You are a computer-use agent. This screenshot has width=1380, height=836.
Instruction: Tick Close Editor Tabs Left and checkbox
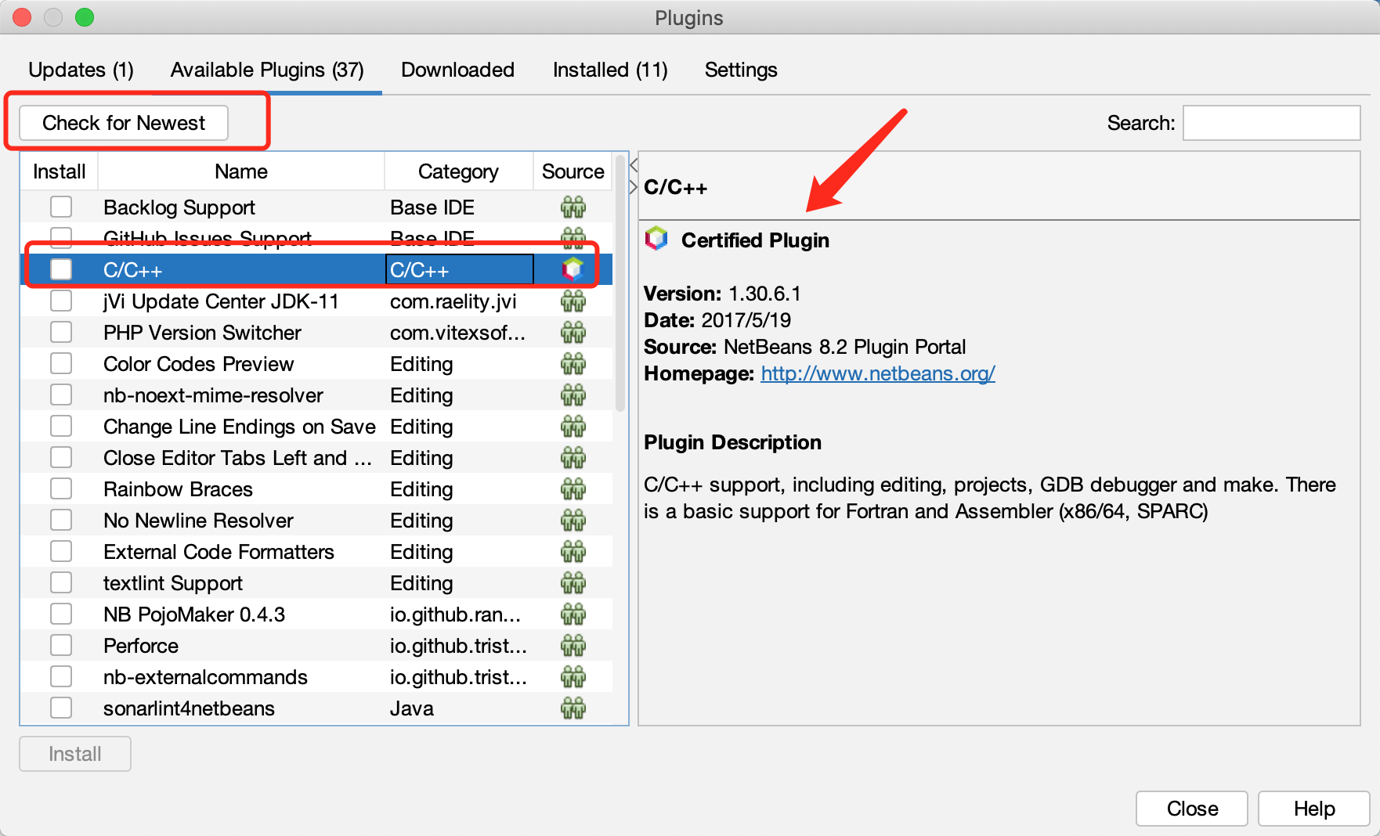pos(61,457)
